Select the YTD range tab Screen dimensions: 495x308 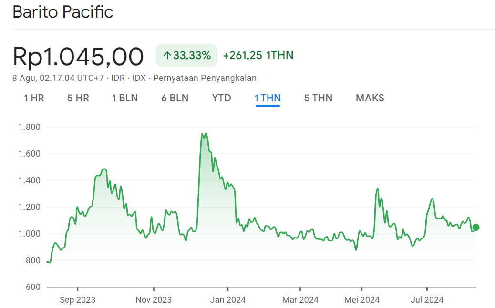pos(222,98)
